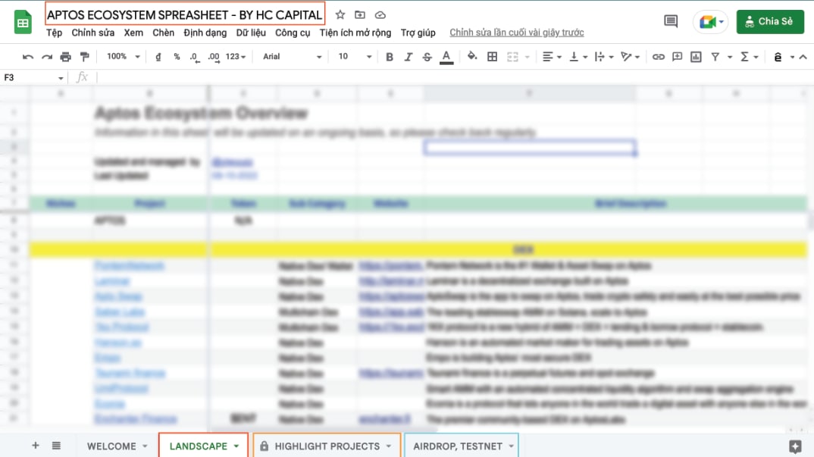The image size is (814, 457).
Task: Check the cloud save status icon
Action: [x=380, y=14]
